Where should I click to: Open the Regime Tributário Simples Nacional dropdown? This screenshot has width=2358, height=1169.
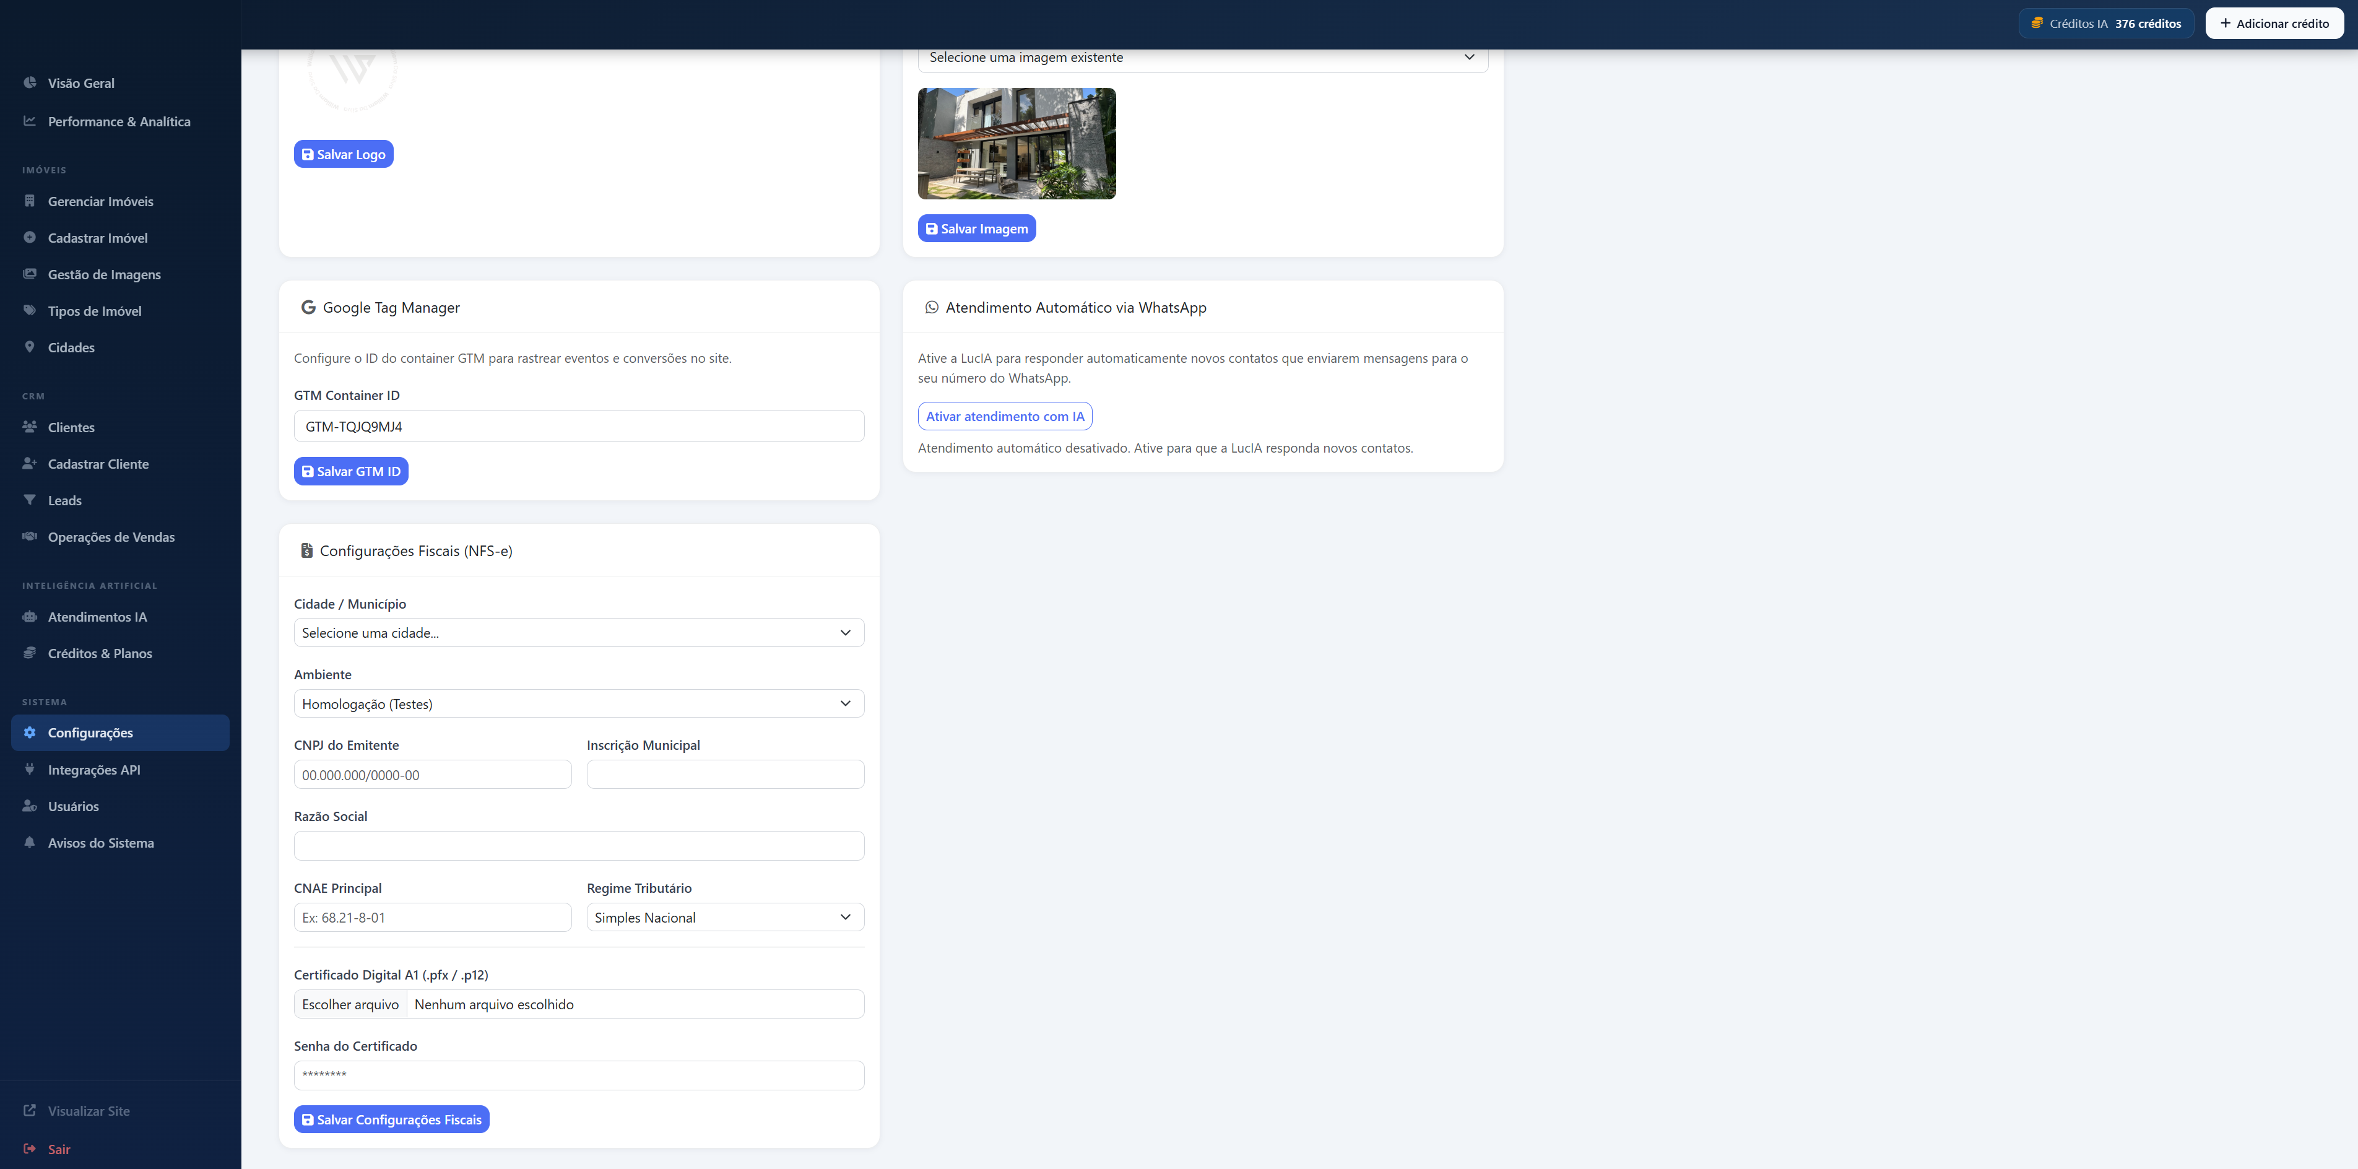(x=725, y=917)
